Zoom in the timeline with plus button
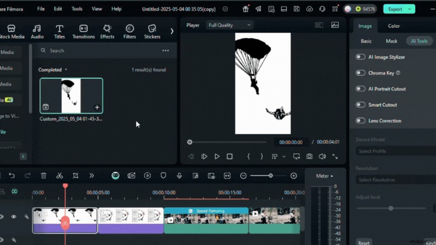 (294, 176)
